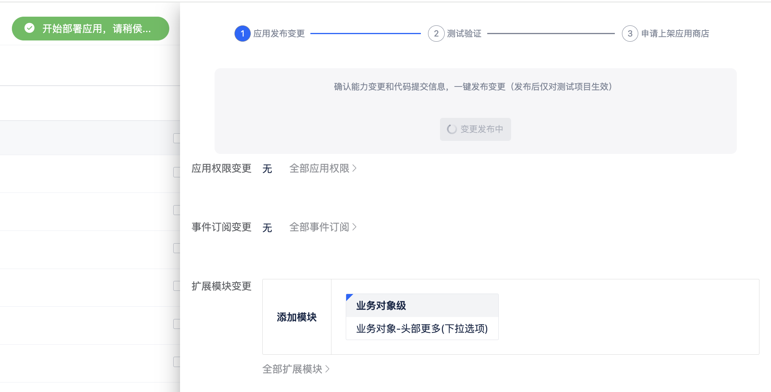The image size is (771, 392).
Task: Click the progress line between steps 1 and 2
Action: (x=365, y=34)
